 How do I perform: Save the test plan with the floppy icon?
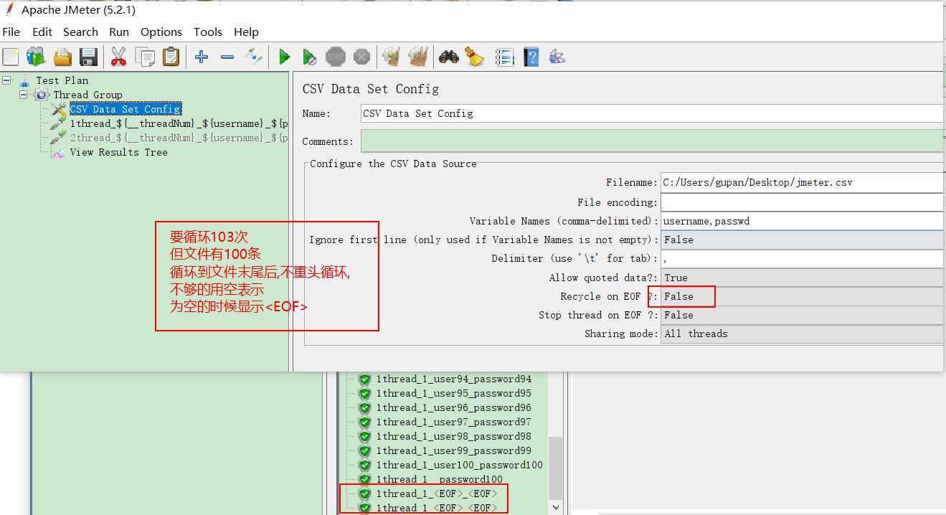point(88,57)
